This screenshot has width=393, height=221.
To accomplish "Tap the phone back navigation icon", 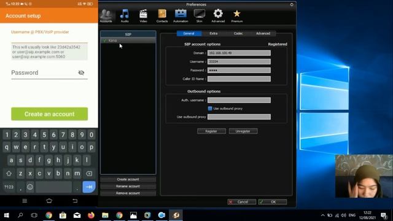I will coord(75,201).
